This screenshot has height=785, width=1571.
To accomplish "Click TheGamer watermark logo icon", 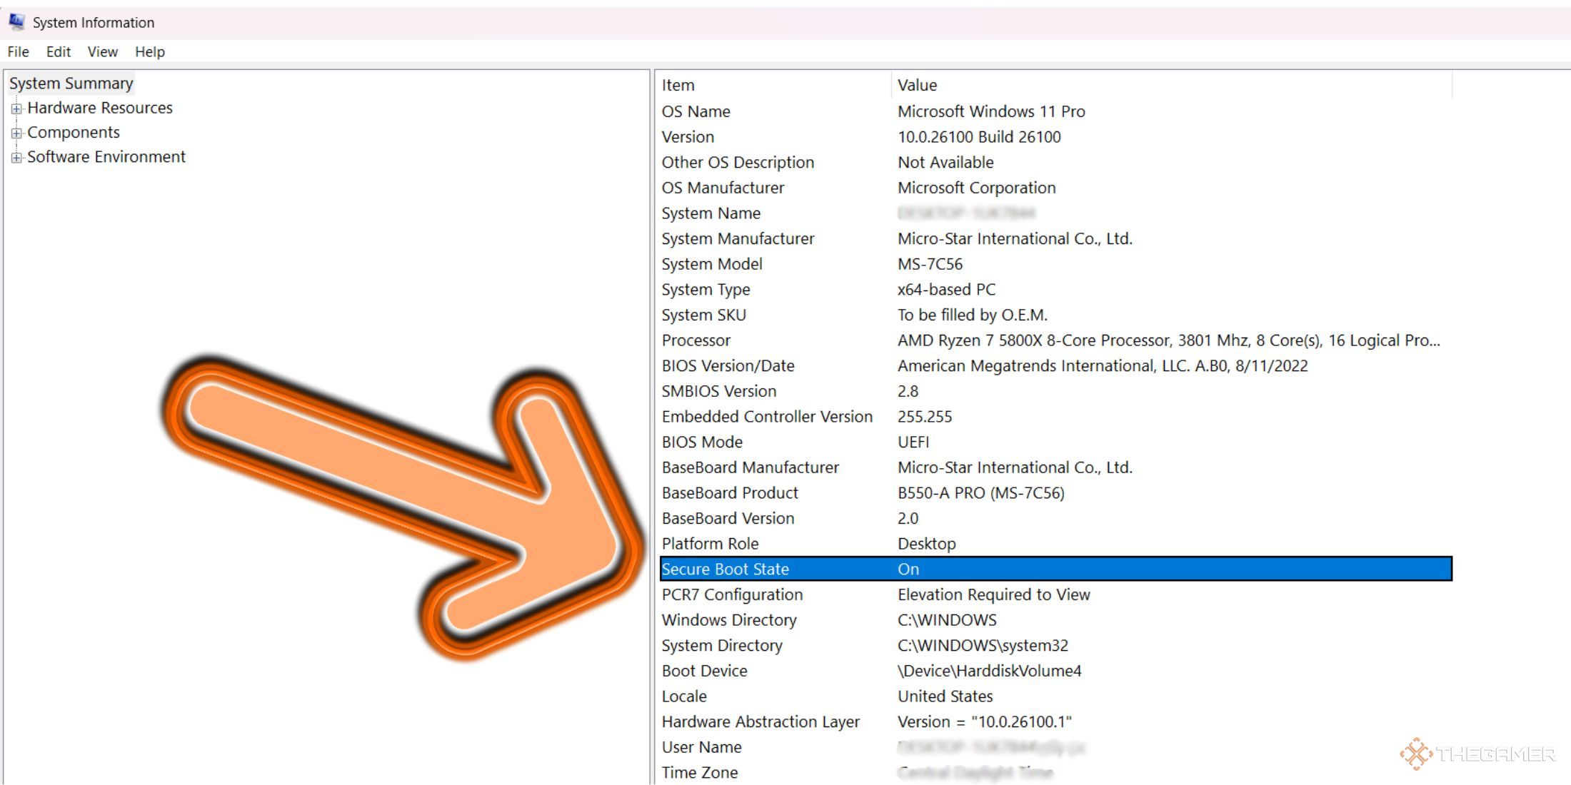I will pyautogui.click(x=1415, y=754).
